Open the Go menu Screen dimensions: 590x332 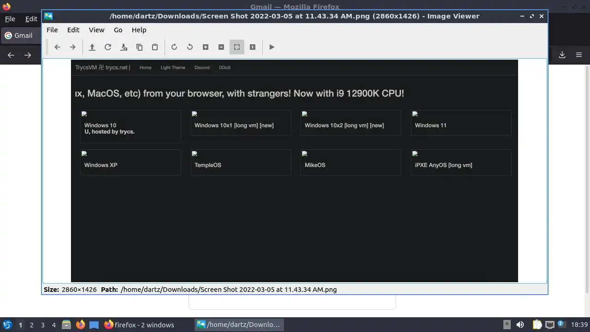pyautogui.click(x=118, y=30)
